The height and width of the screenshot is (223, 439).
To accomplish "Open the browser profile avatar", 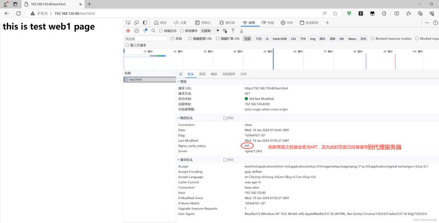I will tap(5, 4).
